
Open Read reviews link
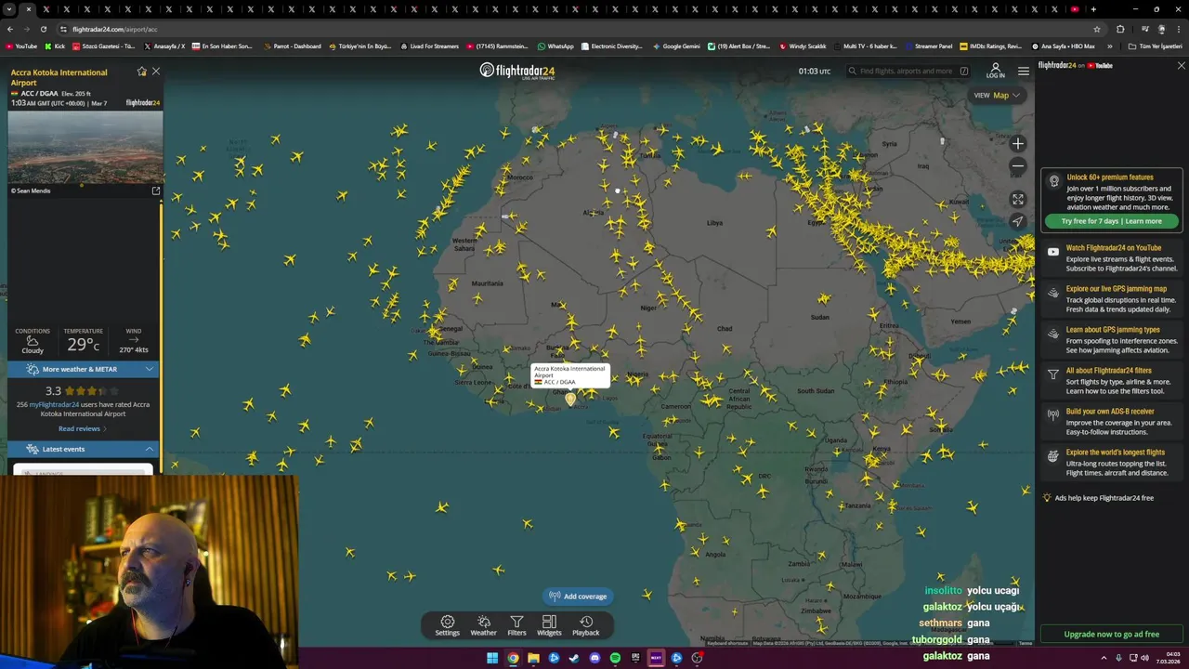point(83,428)
